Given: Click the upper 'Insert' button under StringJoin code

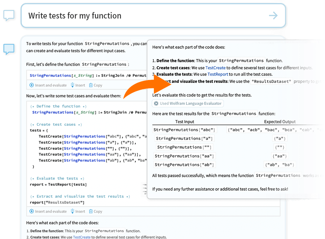Looking at the screenshot, I should (x=78, y=85).
